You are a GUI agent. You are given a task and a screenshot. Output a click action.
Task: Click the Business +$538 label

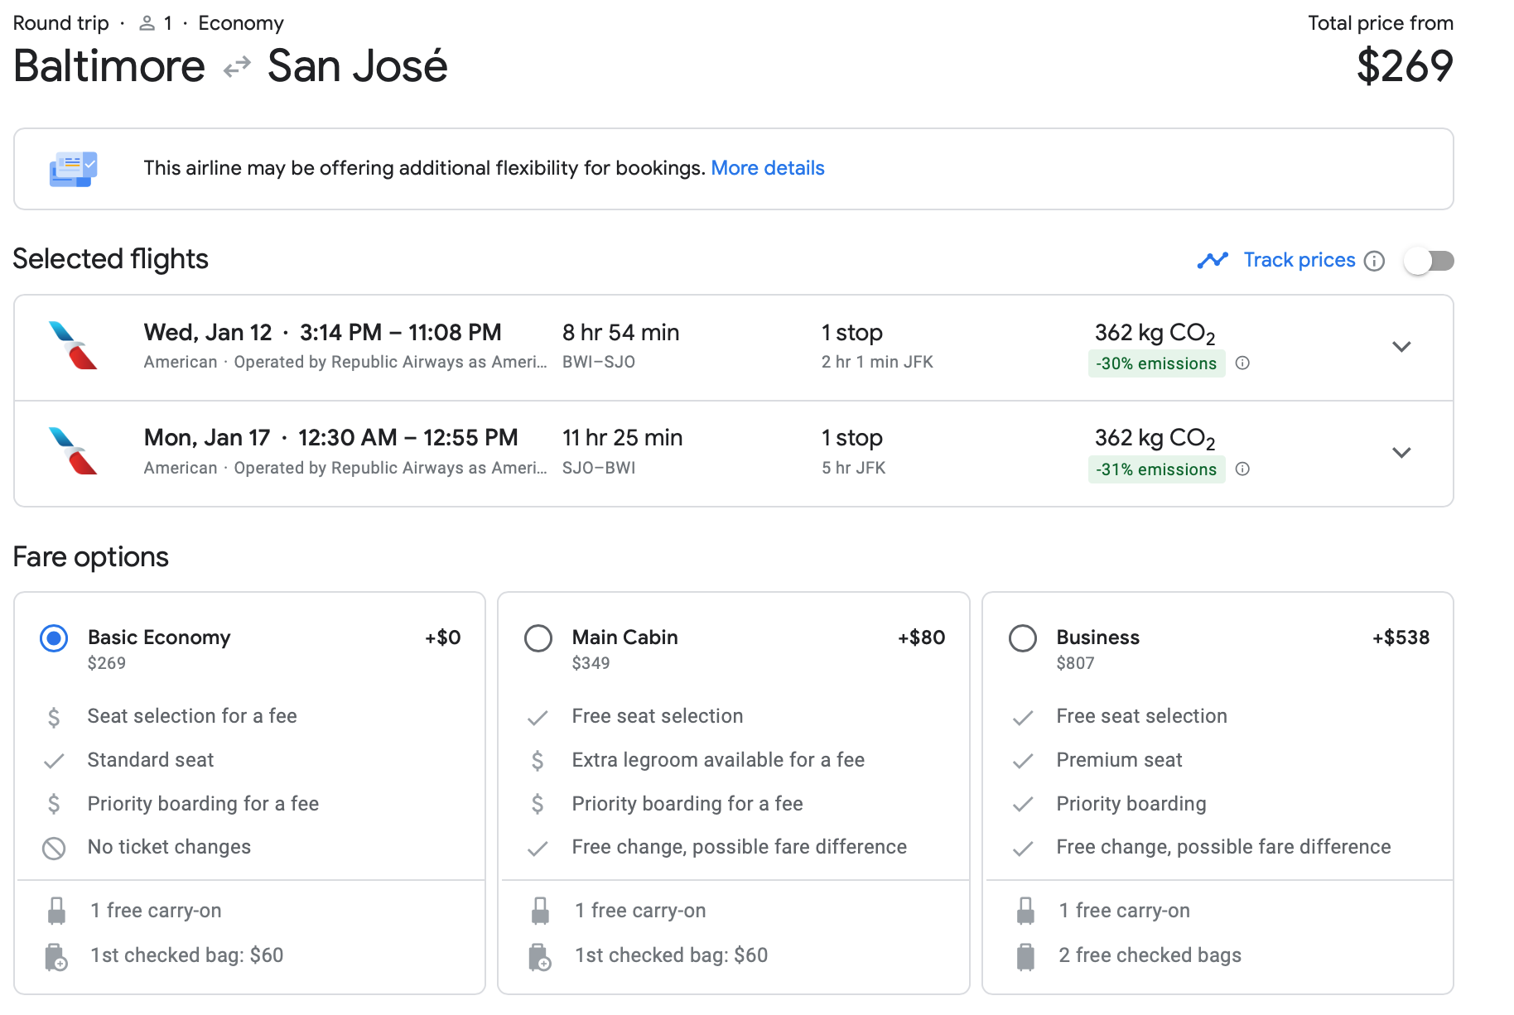click(1401, 637)
